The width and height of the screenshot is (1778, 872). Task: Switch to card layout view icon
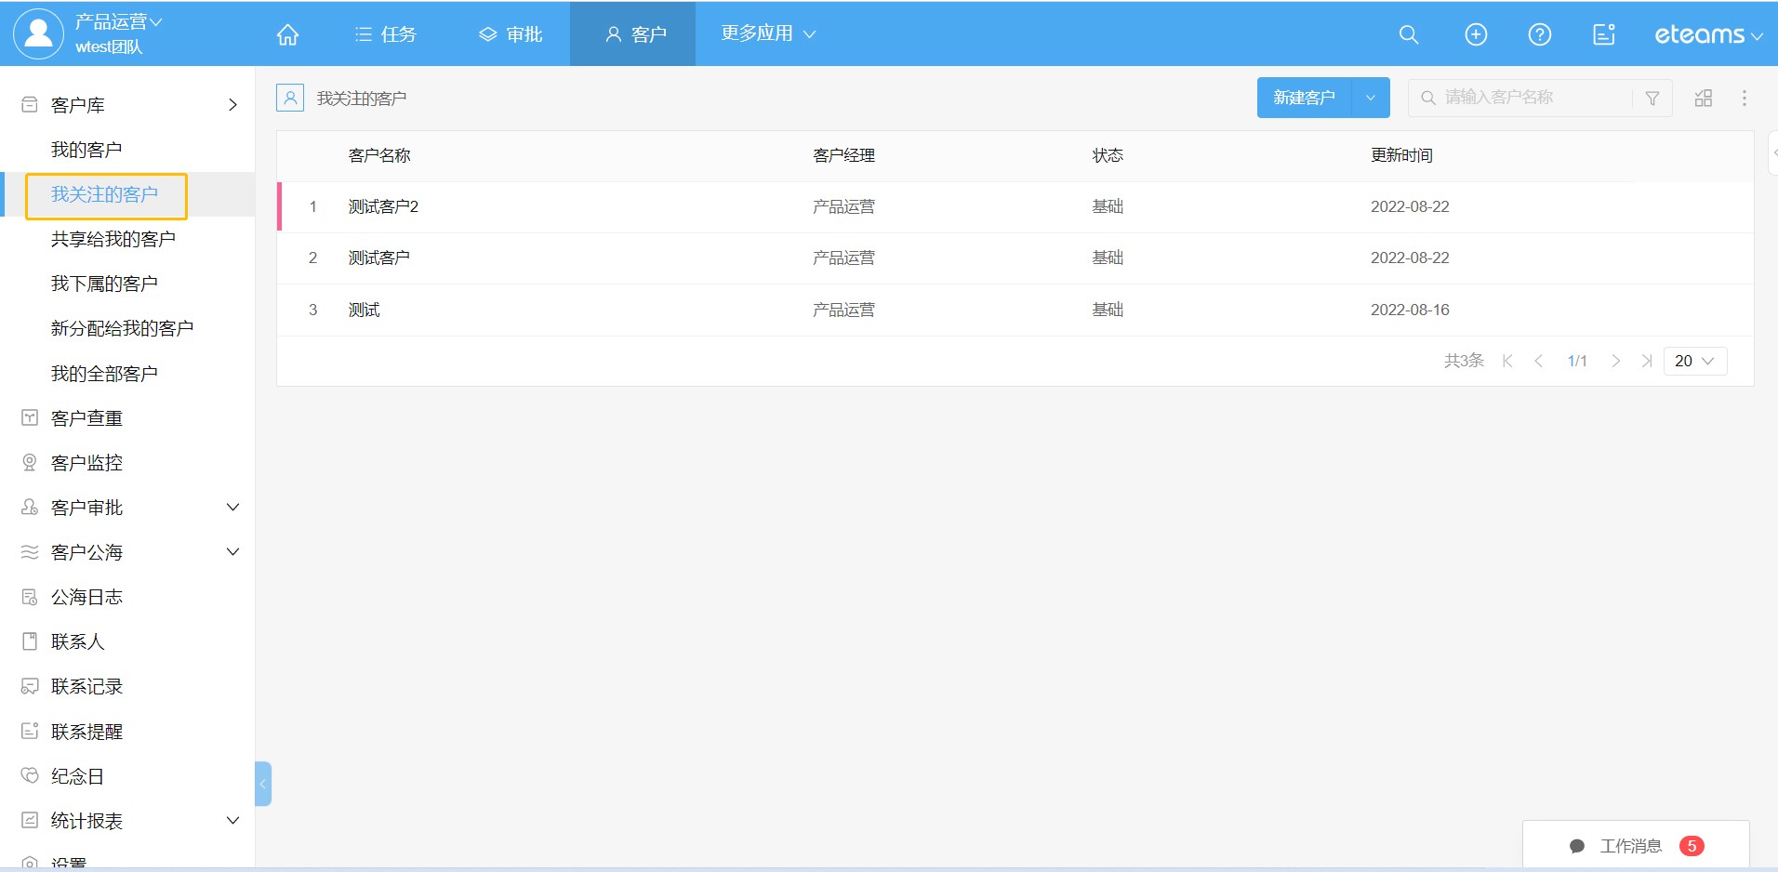pyautogui.click(x=1703, y=98)
